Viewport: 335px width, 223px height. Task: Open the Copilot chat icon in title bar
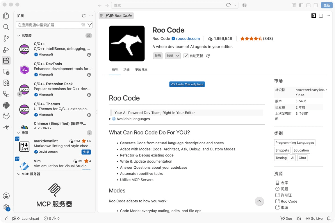pyautogui.click(x=228, y=5)
